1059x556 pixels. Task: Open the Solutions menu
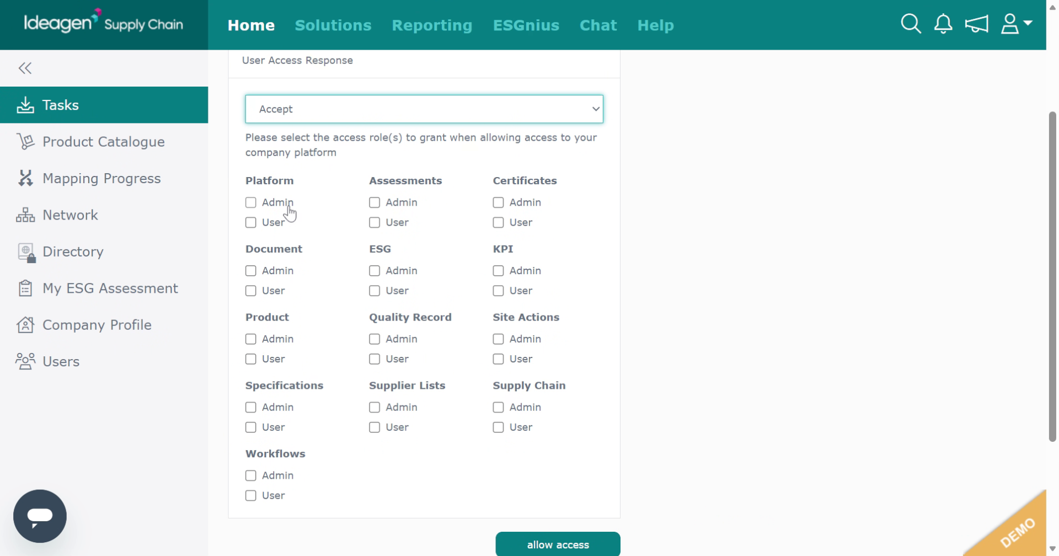pos(333,25)
